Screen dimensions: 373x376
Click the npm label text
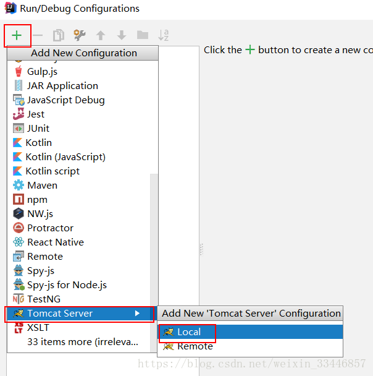click(37, 200)
